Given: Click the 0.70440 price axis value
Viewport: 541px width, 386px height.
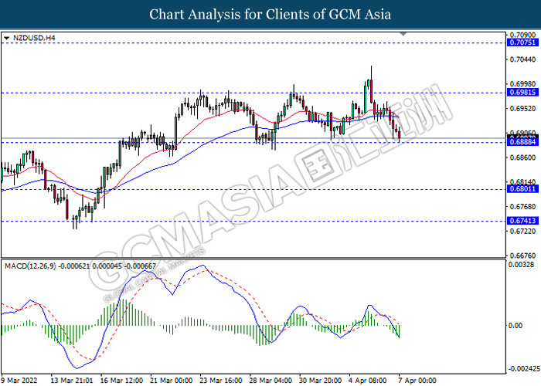Looking at the screenshot, I should 523,59.
